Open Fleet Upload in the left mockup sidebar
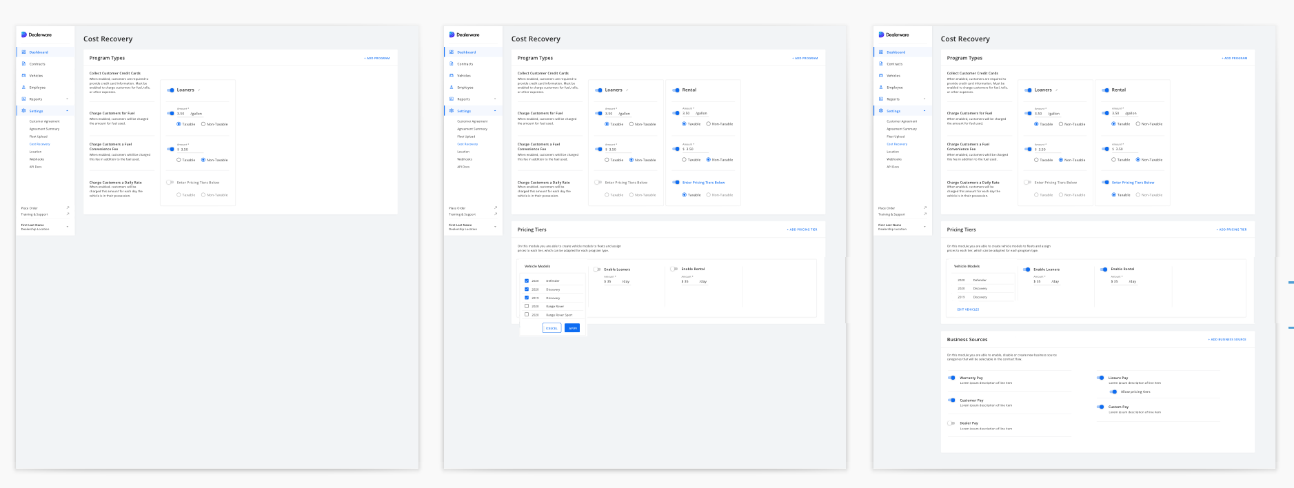1294x488 pixels. (39, 136)
